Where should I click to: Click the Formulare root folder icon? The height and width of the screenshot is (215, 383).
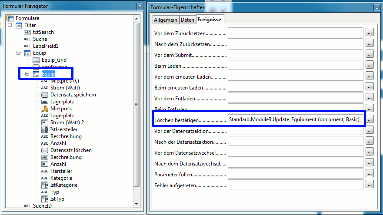10,18
